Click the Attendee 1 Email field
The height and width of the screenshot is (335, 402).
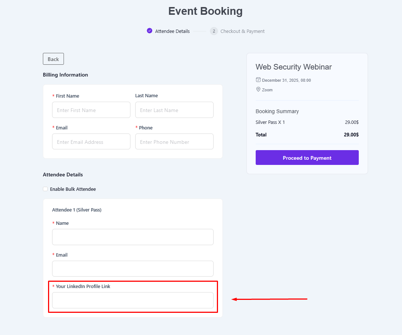pos(133,269)
